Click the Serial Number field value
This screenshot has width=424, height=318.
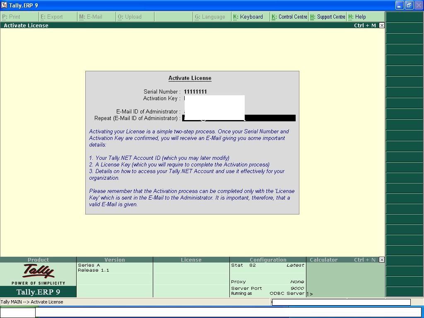[x=195, y=92]
